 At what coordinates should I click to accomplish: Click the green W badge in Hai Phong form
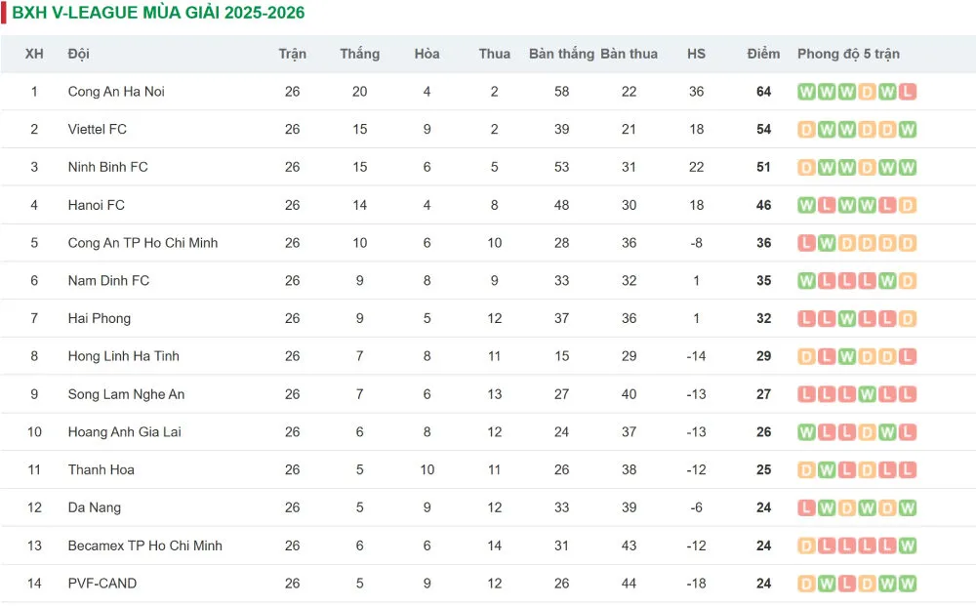[x=846, y=319]
